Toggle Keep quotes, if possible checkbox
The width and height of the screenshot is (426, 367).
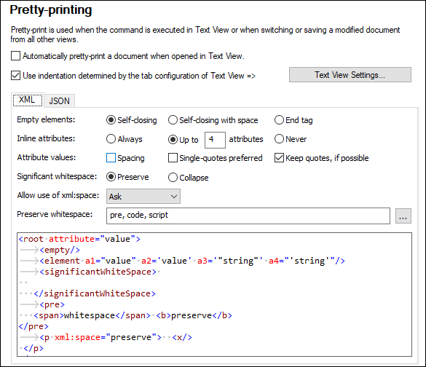click(279, 158)
